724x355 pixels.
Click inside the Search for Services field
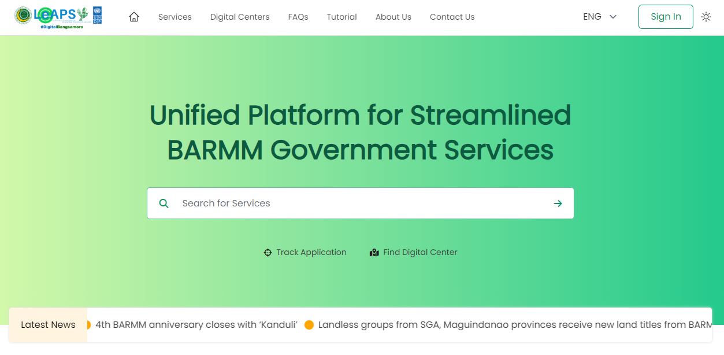coord(347,203)
